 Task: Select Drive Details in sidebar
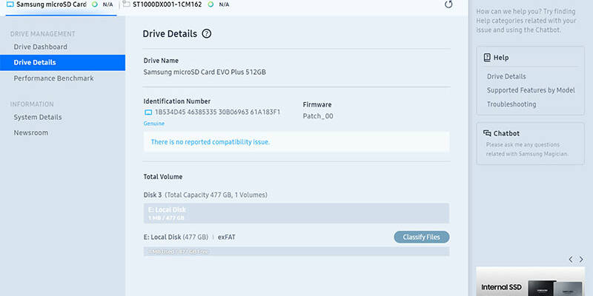62,63
